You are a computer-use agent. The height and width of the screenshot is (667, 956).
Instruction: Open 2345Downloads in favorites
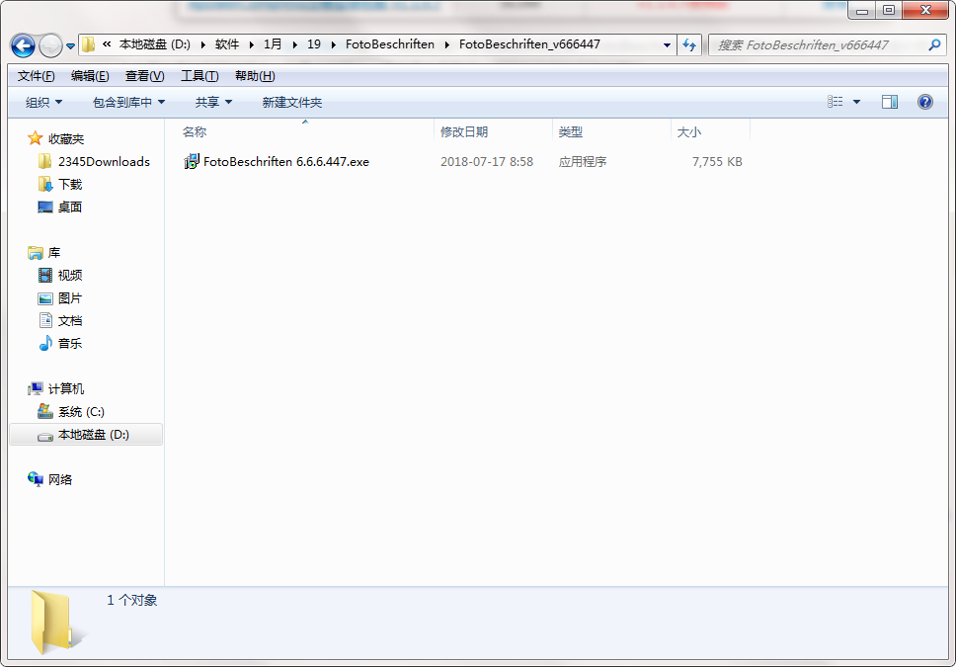pos(104,162)
